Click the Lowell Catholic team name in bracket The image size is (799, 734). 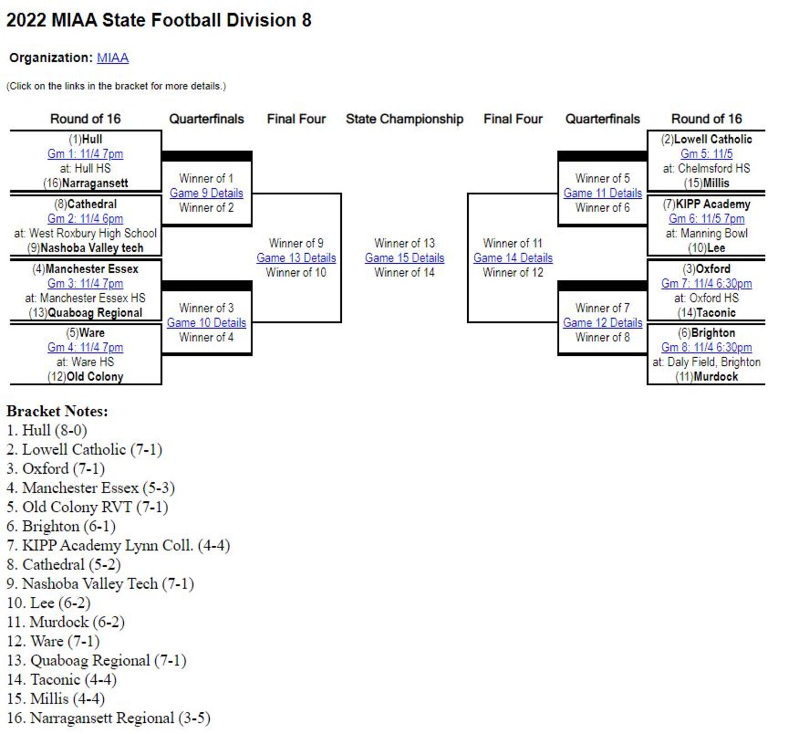coord(713,139)
